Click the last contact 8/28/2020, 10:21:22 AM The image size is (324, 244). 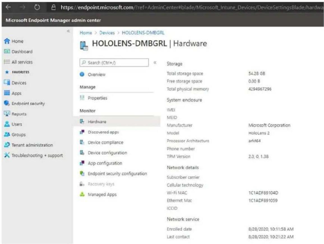coord(271,237)
